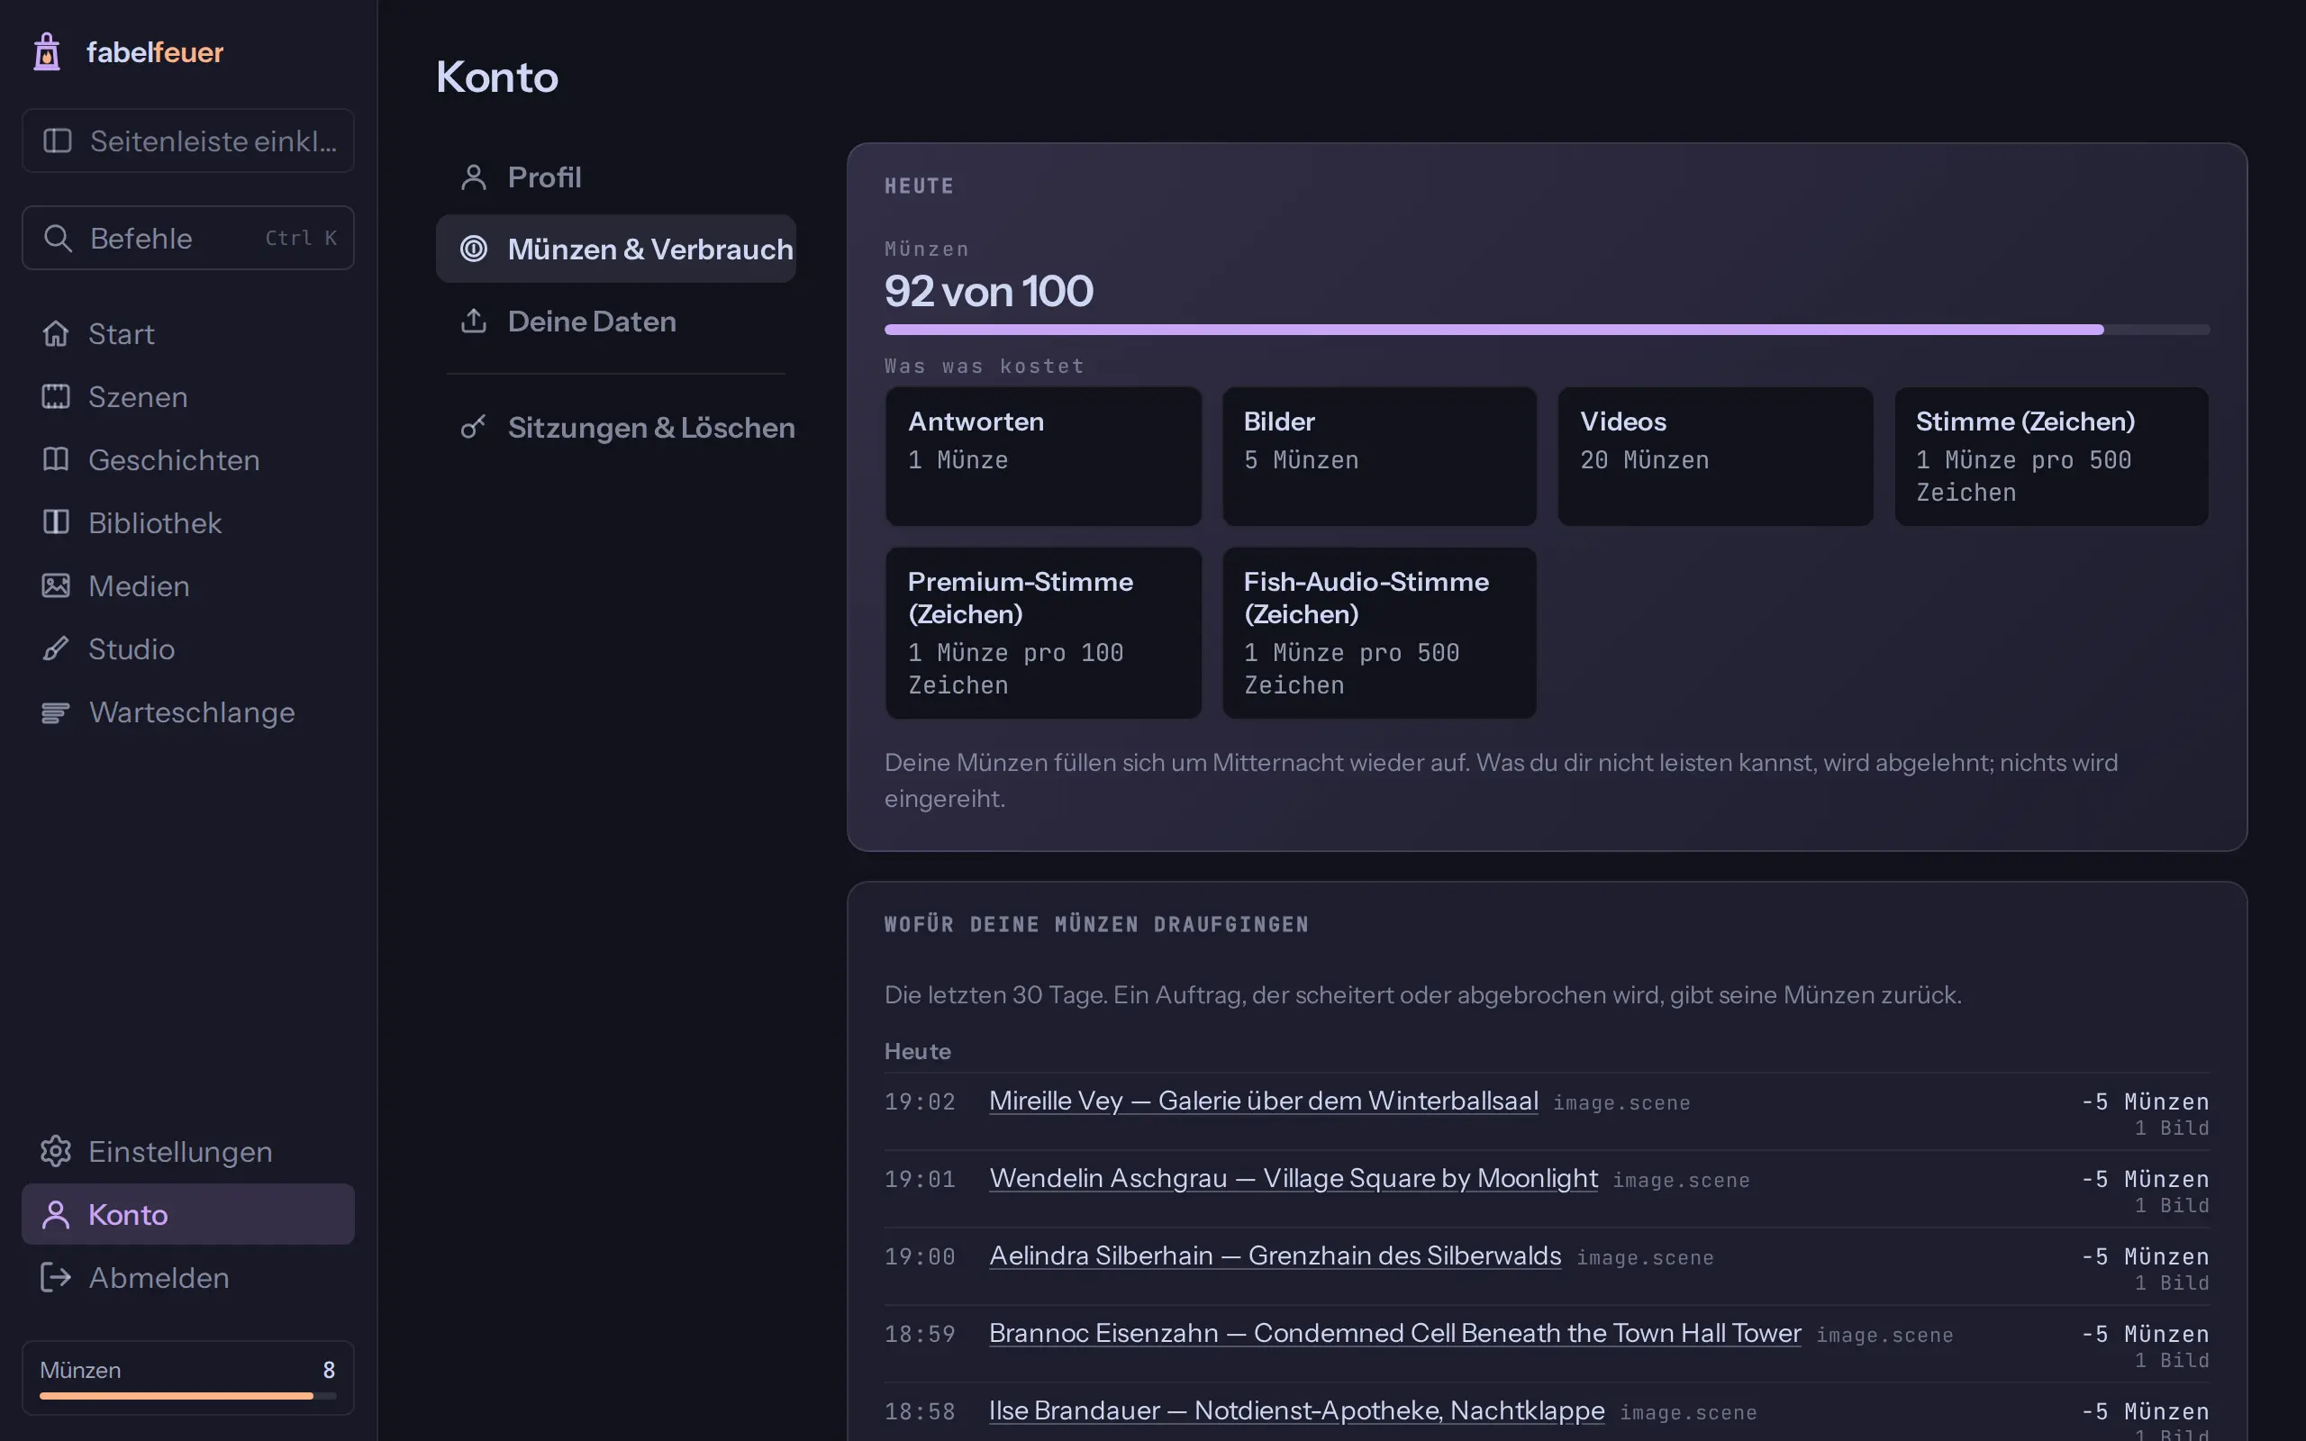This screenshot has width=2306, height=1441.
Task: Click the queue icon next to Warteschlange
Action: point(55,711)
